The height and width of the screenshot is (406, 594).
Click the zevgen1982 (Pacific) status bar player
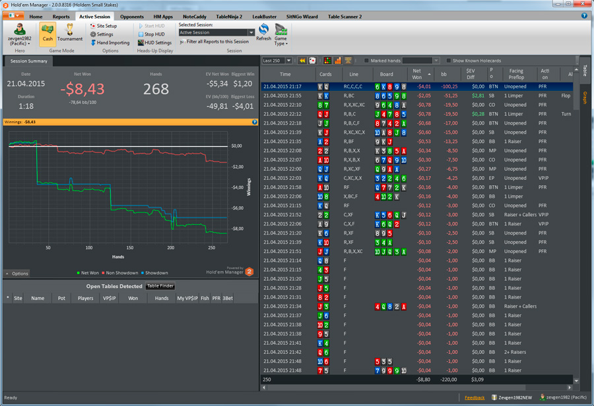click(564, 397)
